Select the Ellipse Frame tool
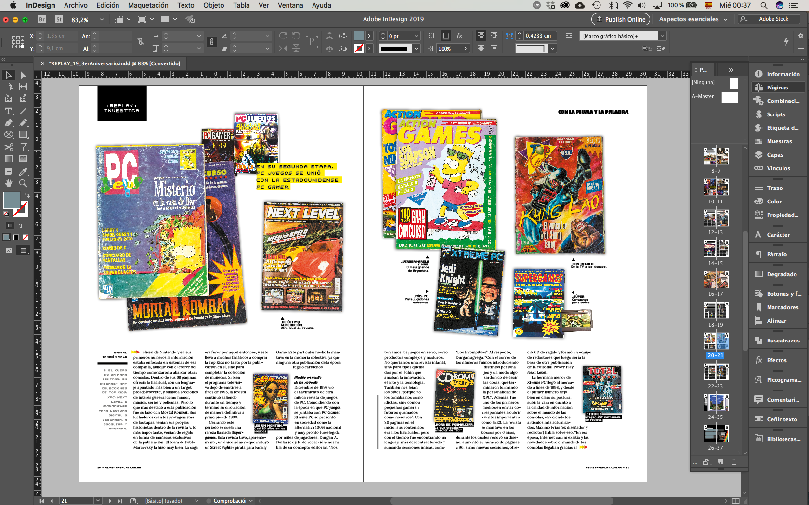809x505 pixels. pyautogui.click(x=9, y=135)
